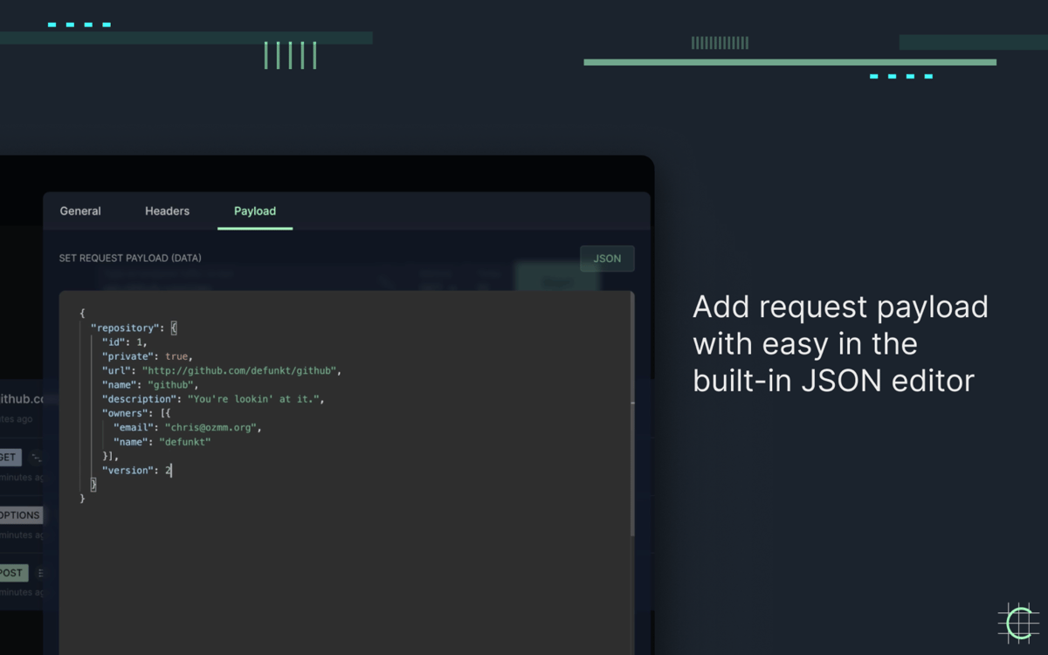Click the GET method badge

click(10, 457)
